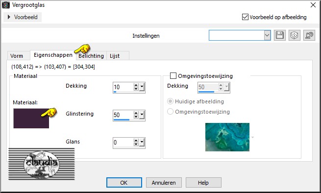321x193 pixels.
Task: Open Glinstering slider dropdown
Action: pyautogui.click(x=142, y=115)
